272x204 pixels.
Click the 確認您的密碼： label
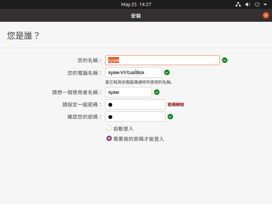tap(84, 117)
